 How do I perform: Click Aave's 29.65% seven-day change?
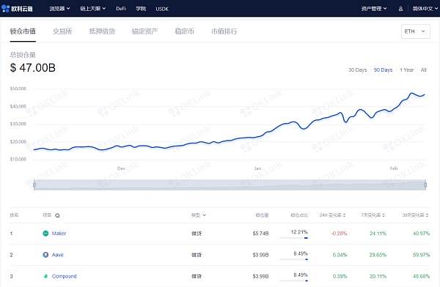(x=378, y=255)
